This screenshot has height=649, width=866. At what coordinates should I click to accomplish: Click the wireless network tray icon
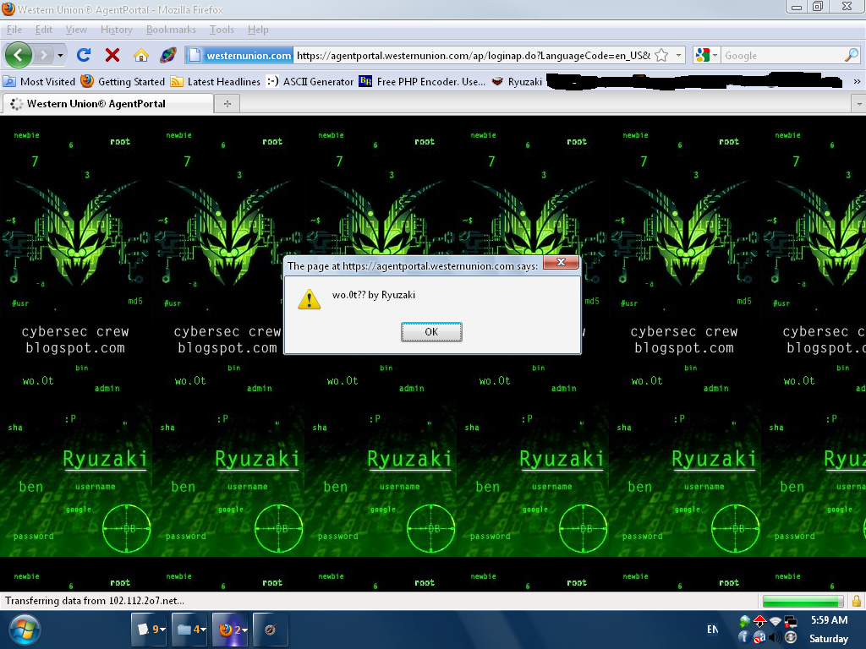(x=776, y=622)
